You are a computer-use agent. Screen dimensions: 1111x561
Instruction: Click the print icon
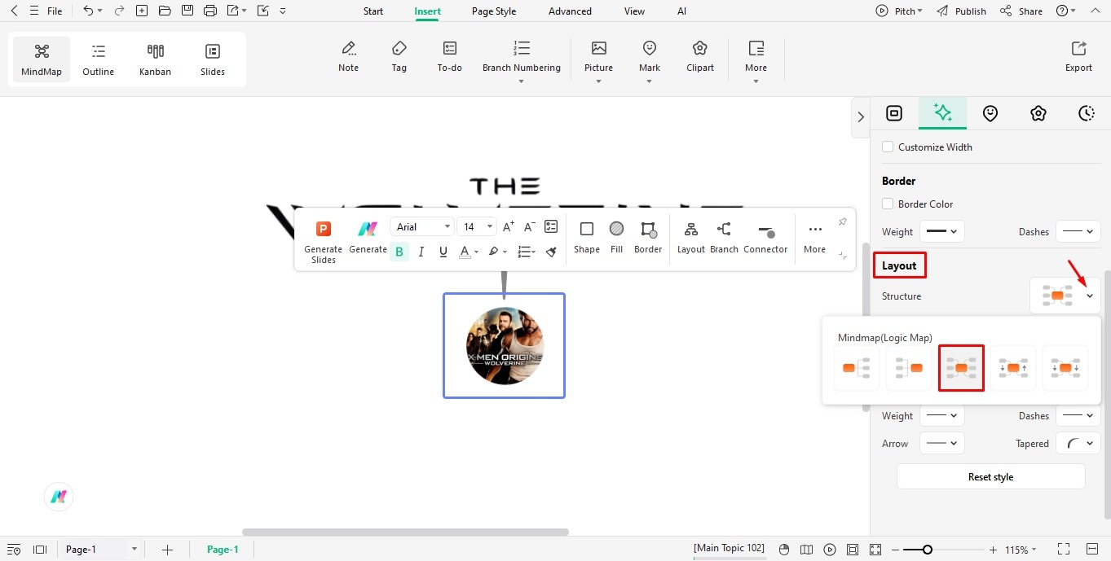tap(210, 11)
